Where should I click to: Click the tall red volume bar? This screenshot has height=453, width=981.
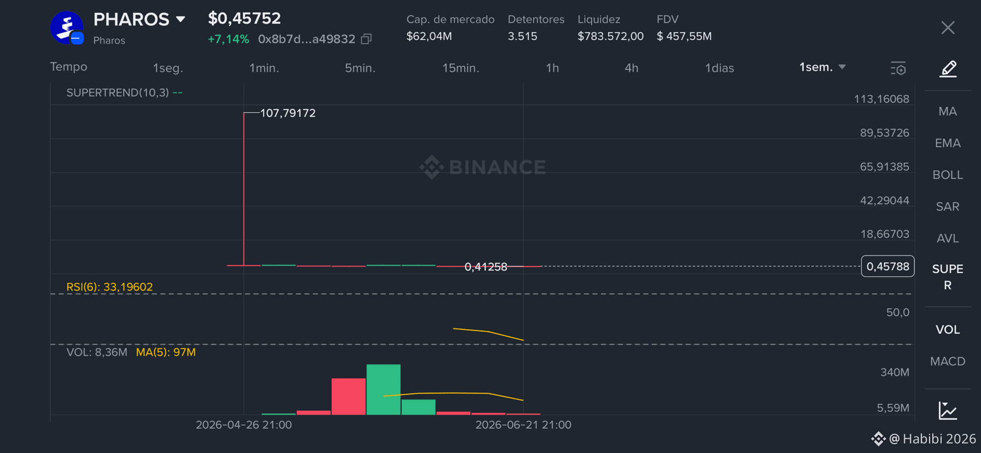point(348,396)
